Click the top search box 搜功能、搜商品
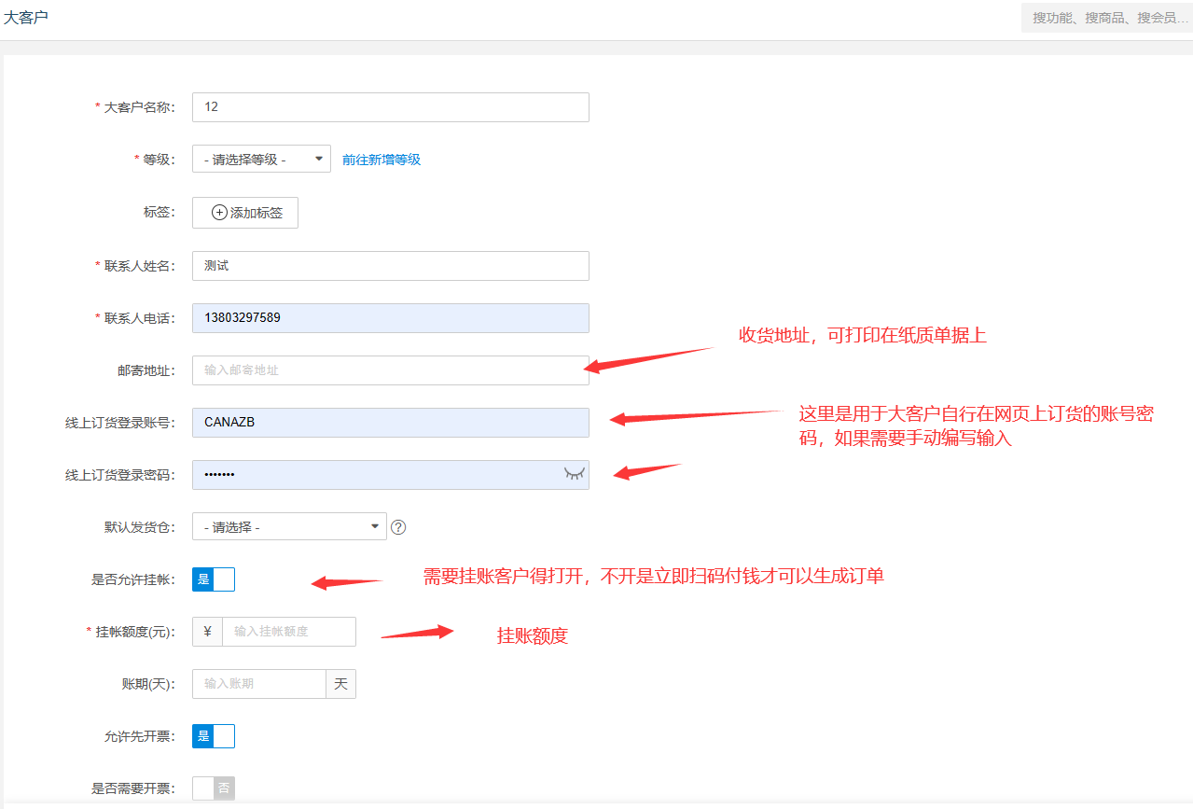Screen dimensions: 1193x809 1107,18
